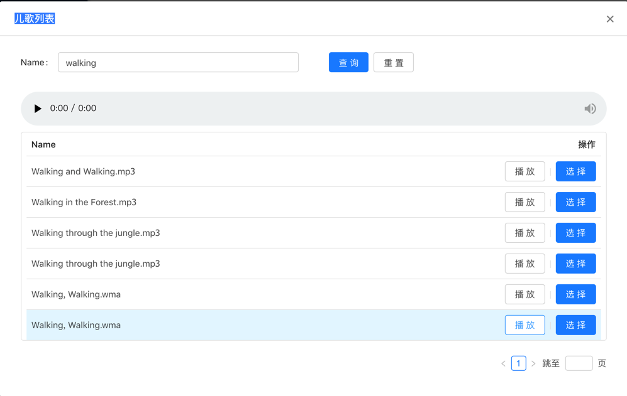Play first Walking, Walking.wma entry
This screenshot has height=396, width=627.
pyautogui.click(x=524, y=294)
